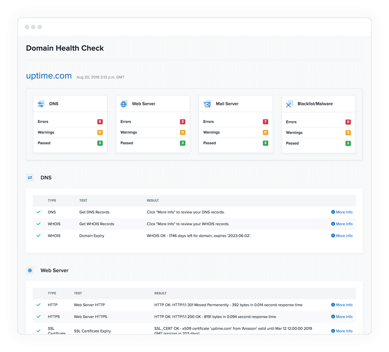This screenshot has height=352, width=389.
Task: Click the green checkmark beside Domain Expiry
Action: click(x=38, y=236)
